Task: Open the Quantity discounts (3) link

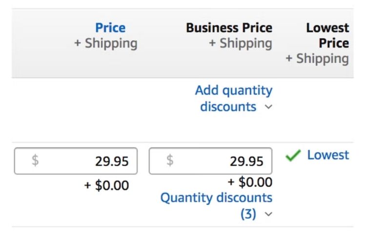Action: click(216, 198)
